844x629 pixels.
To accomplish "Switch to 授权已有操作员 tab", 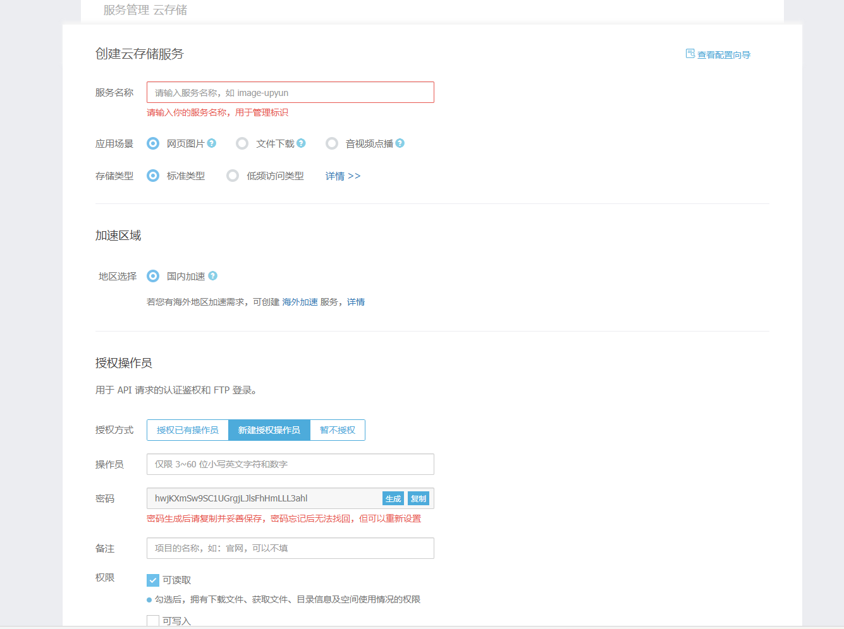I will tap(188, 430).
